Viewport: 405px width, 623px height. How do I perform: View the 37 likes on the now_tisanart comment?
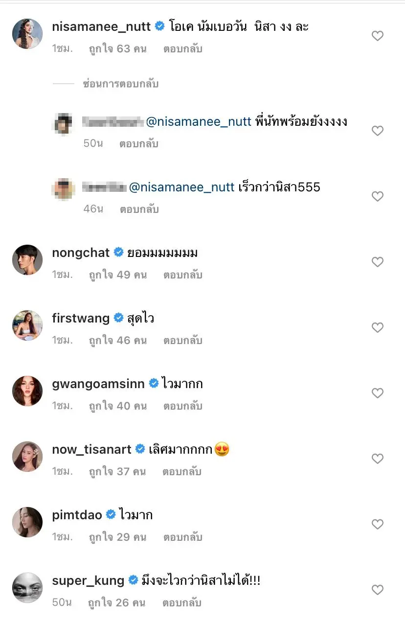point(117,472)
